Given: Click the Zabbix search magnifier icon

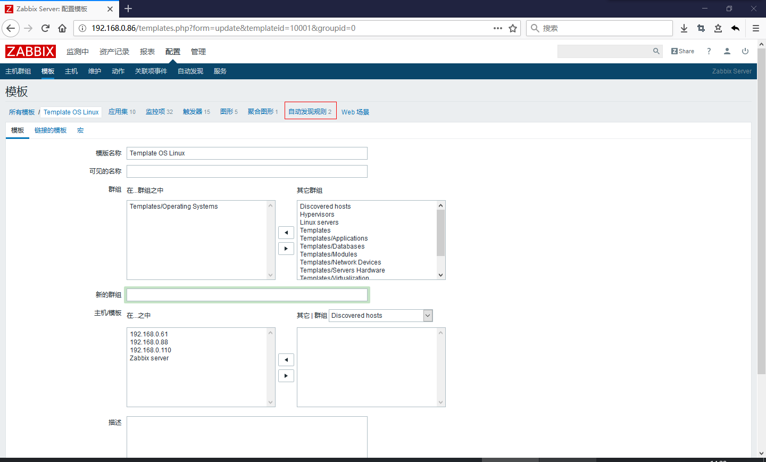Looking at the screenshot, I should [x=656, y=51].
